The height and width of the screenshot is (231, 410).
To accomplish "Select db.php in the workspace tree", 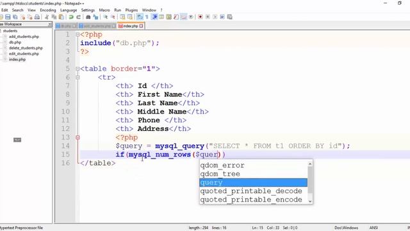I will (x=15, y=42).
